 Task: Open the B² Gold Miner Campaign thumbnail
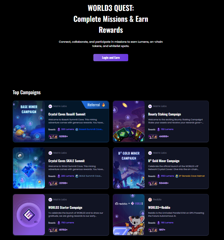point(129,168)
